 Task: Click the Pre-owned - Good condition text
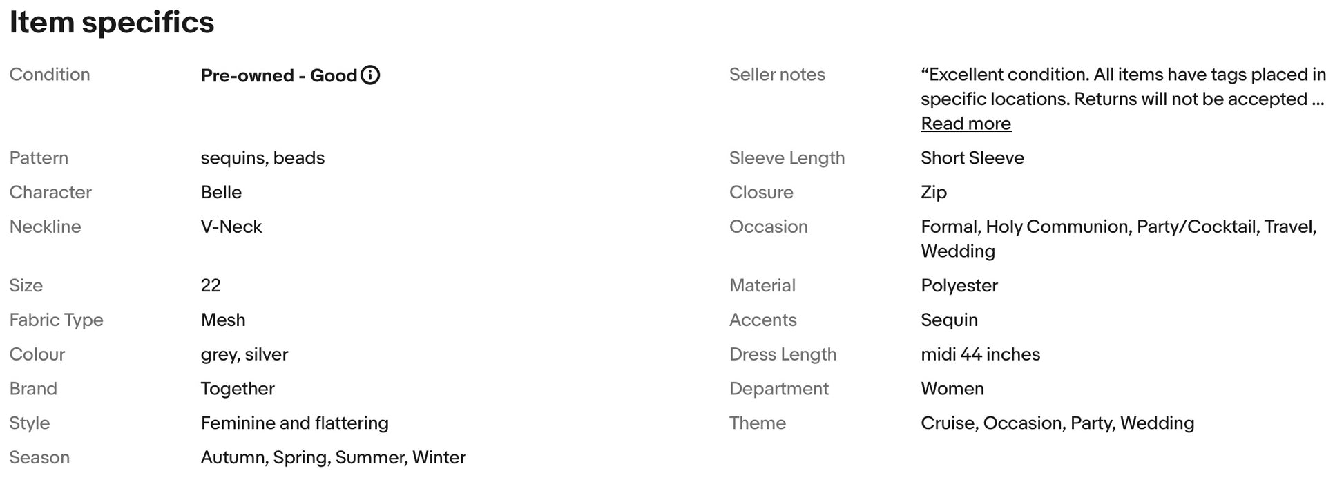(278, 75)
